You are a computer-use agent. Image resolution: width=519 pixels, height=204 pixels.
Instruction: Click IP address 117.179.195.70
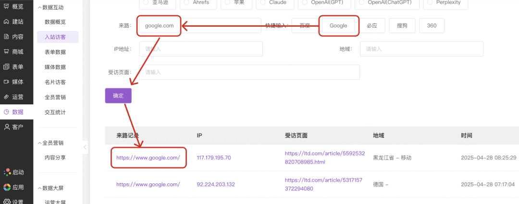pyautogui.click(x=214, y=158)
